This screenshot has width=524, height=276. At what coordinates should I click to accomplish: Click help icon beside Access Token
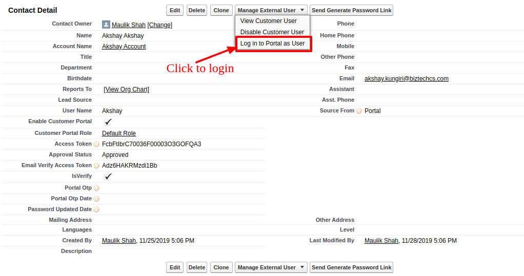point(96,145)
